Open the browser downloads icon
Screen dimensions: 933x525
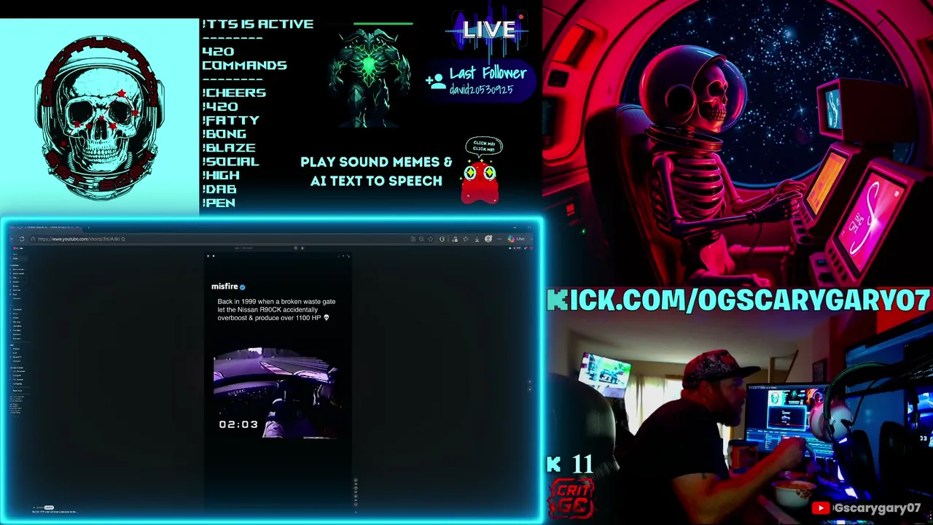click(477, 239)
